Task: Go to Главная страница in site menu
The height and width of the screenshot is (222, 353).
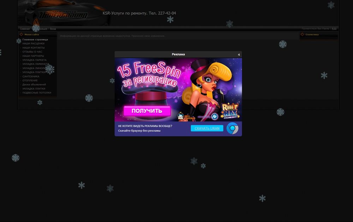Action: click(x=35, y=39)
